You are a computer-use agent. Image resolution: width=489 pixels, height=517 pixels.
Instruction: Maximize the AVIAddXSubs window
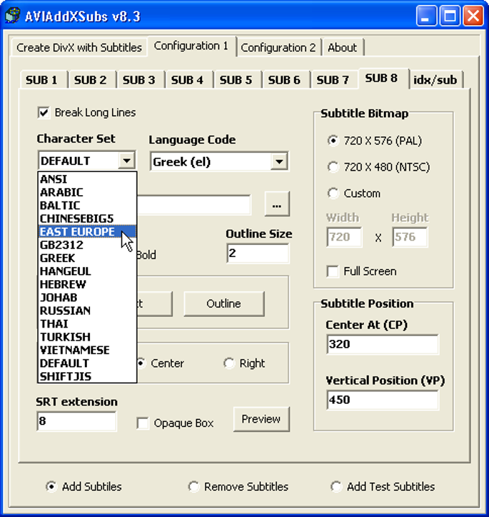pyautogui.click(x=450, y=16)
